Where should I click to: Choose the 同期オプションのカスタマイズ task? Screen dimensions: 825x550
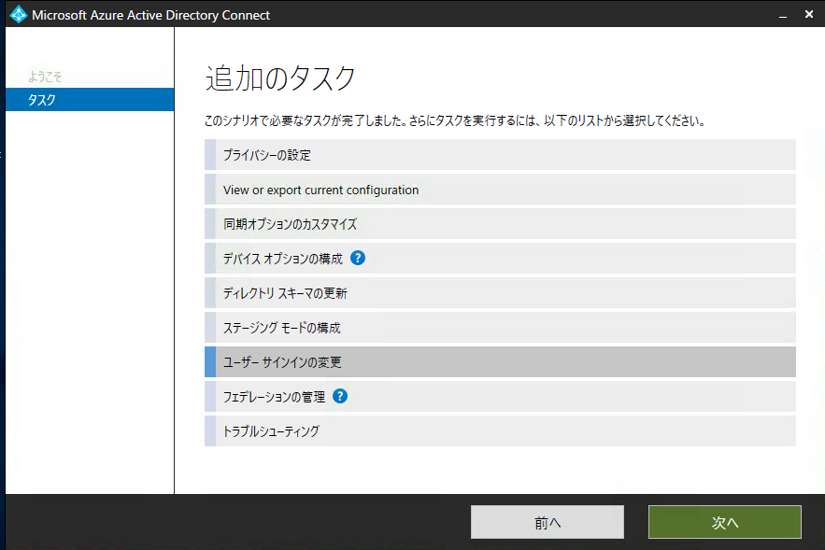pos(500,224)
